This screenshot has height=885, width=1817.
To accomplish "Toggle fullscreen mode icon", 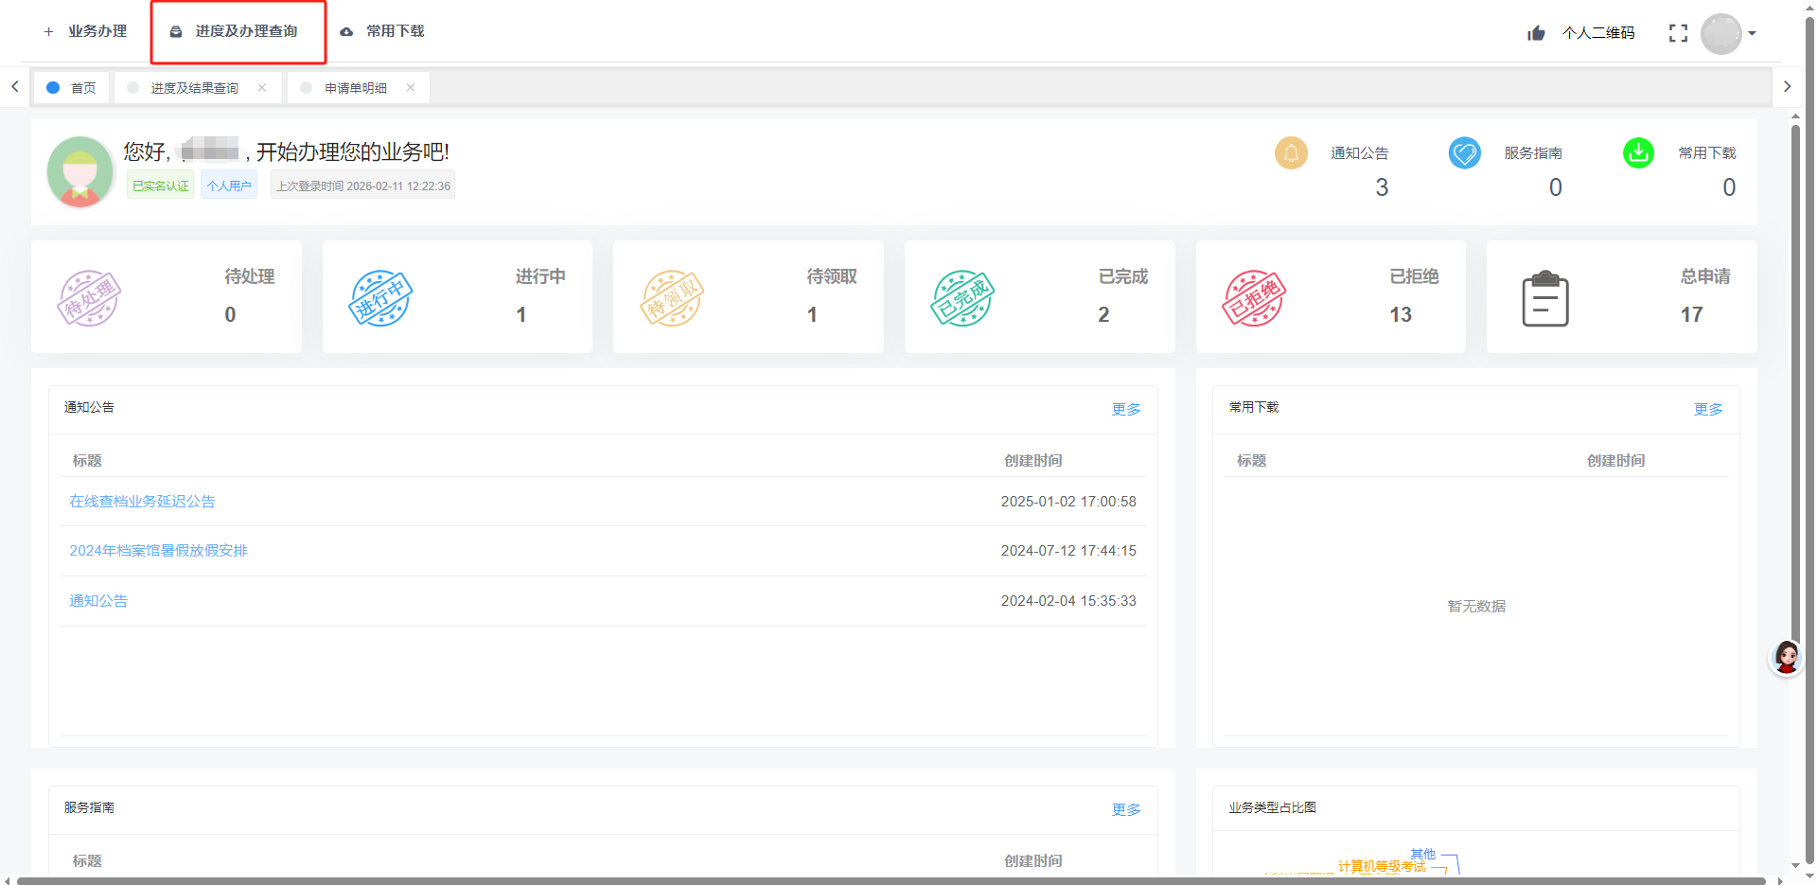I will tap(1678, 33).
